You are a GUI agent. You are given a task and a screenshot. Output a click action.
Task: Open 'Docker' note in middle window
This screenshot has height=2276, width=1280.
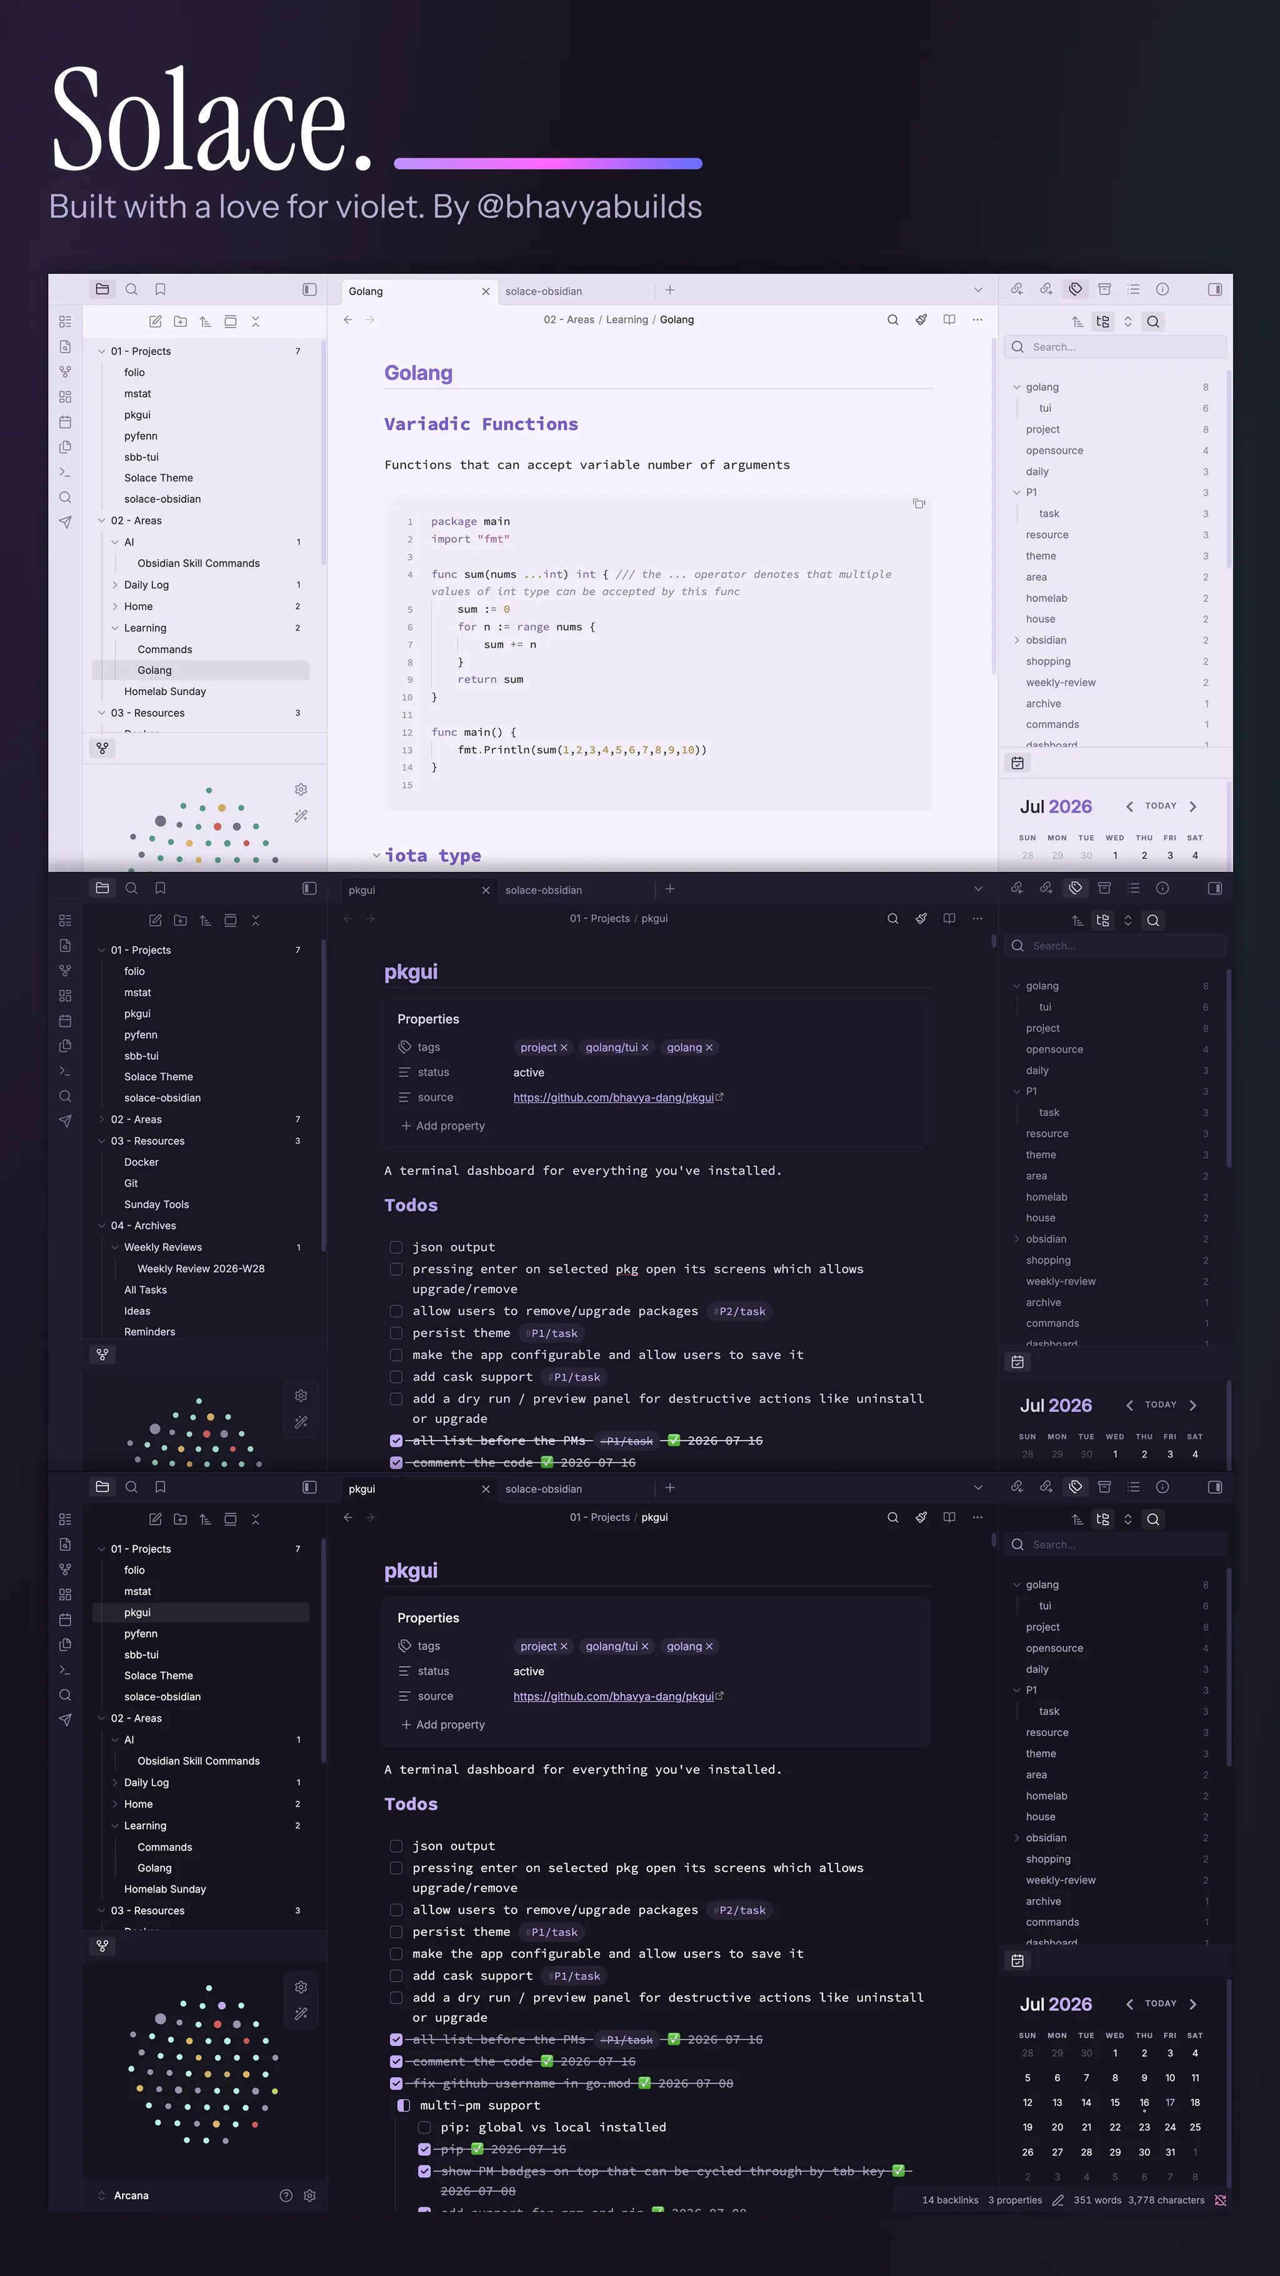point(141,1162)
